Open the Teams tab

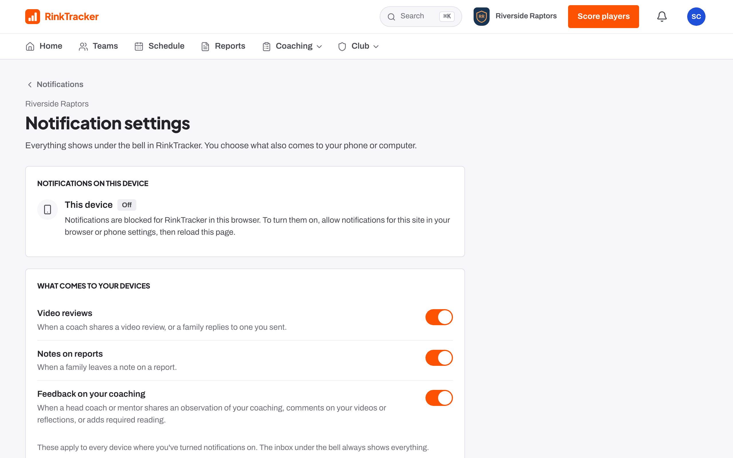click(x=98, y=46)
